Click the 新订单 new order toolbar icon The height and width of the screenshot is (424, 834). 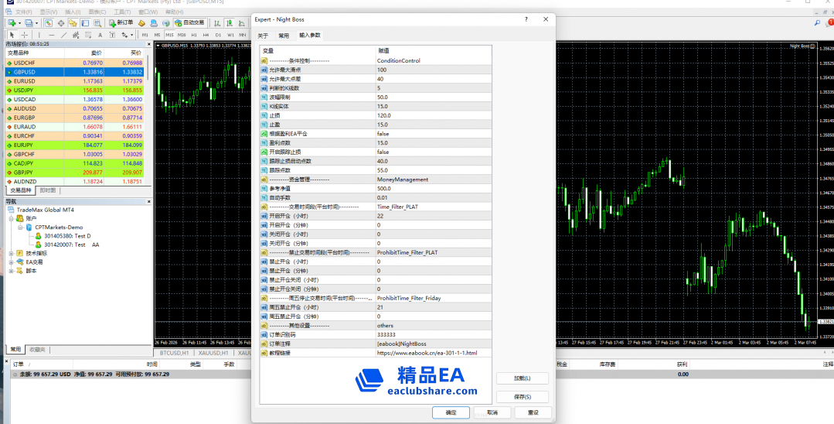120,23
